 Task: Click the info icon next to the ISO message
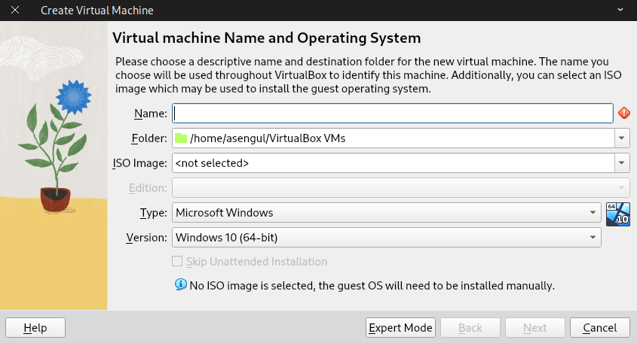click(x=181, y=284)
